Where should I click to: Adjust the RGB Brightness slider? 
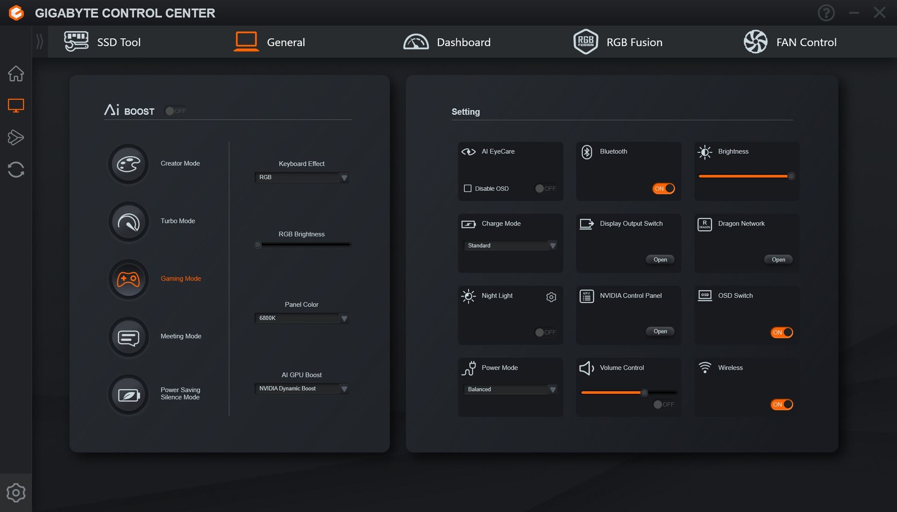click(x=304, y=245)
